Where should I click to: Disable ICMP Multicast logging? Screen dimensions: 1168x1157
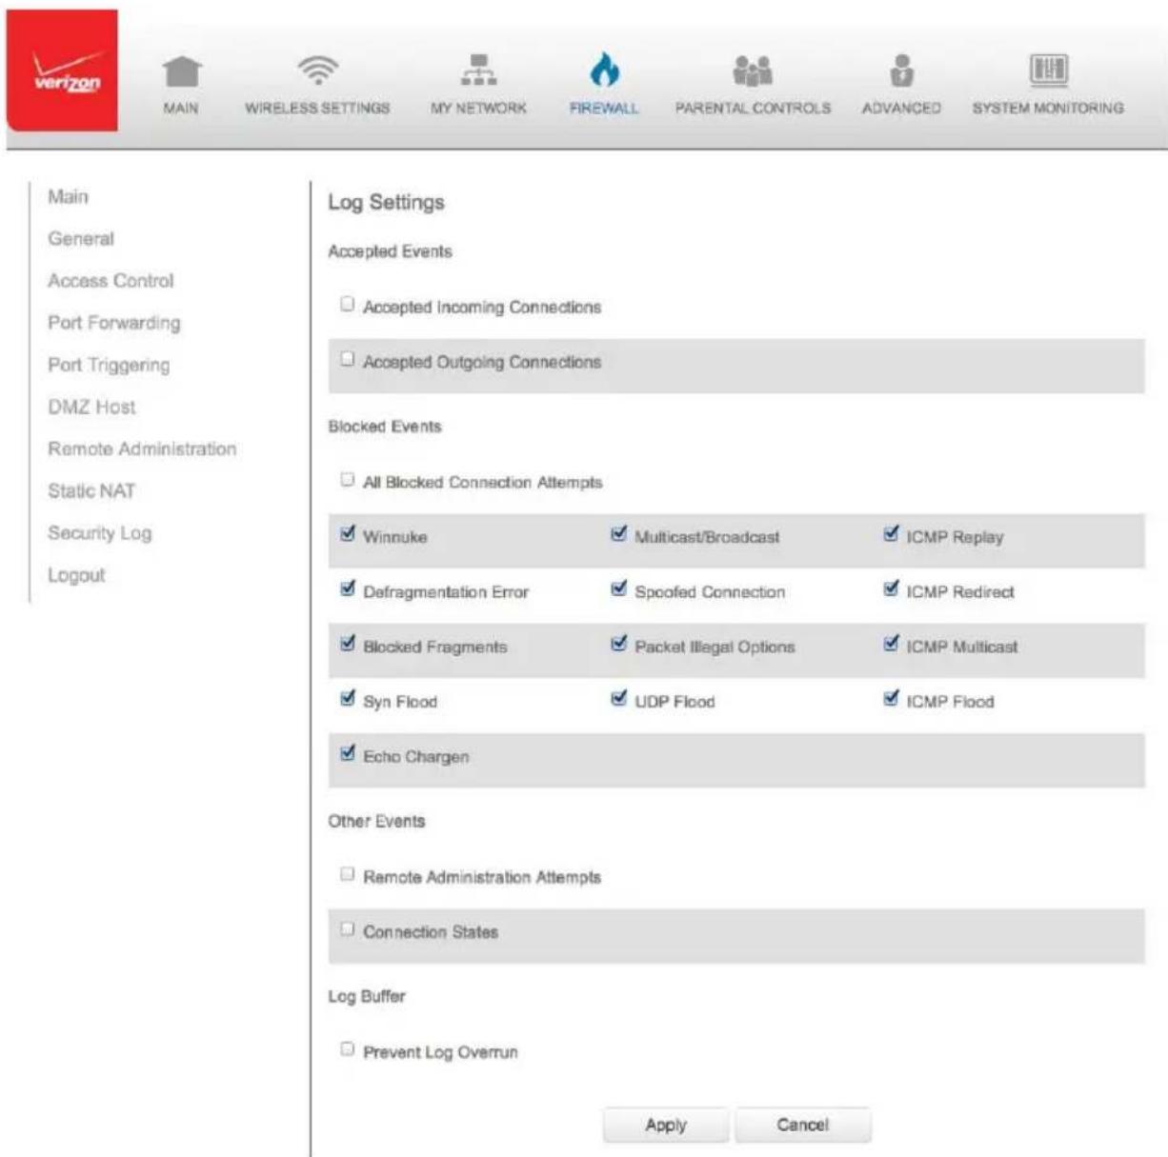click(891, 645)
